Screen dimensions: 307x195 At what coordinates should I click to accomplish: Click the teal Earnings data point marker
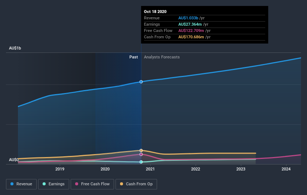141,162
